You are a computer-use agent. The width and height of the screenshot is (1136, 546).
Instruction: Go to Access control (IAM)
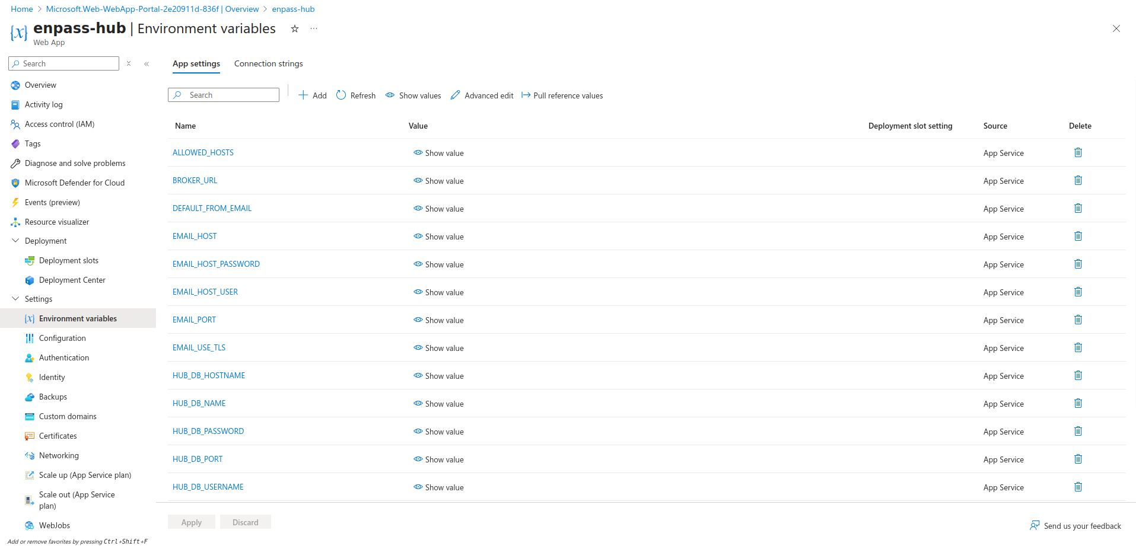click(x=59, y=124)
